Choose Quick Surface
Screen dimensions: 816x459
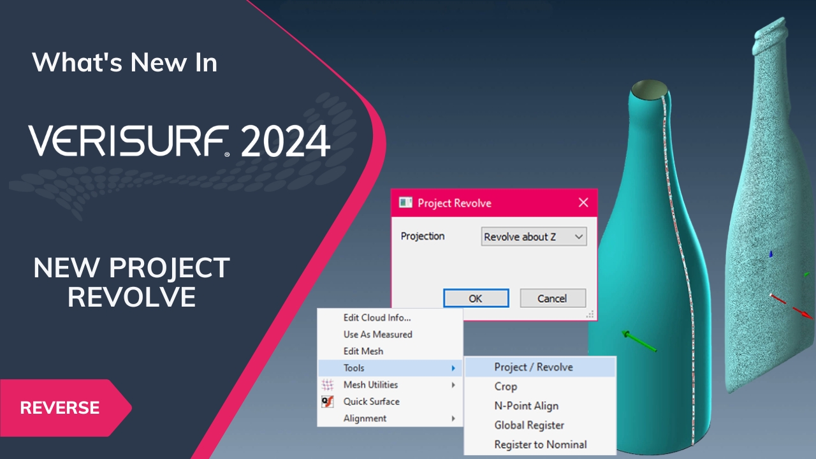[390, 402]
